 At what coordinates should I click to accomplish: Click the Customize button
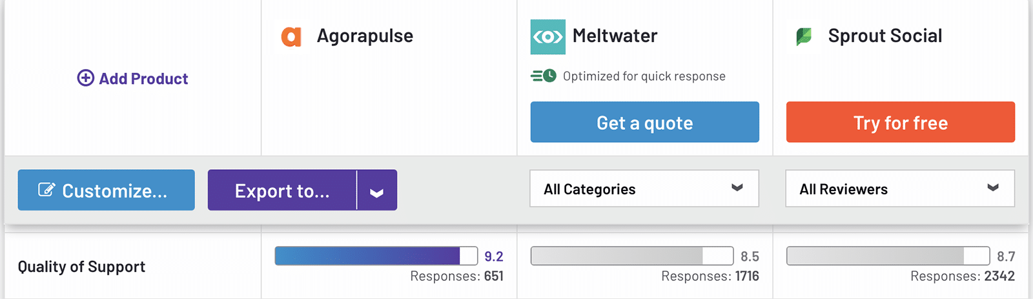click(x=106, y=190)
